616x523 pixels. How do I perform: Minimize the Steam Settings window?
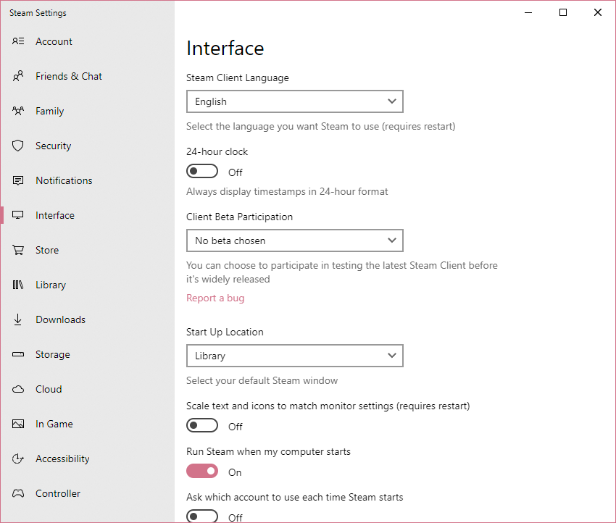coord(528,12)
